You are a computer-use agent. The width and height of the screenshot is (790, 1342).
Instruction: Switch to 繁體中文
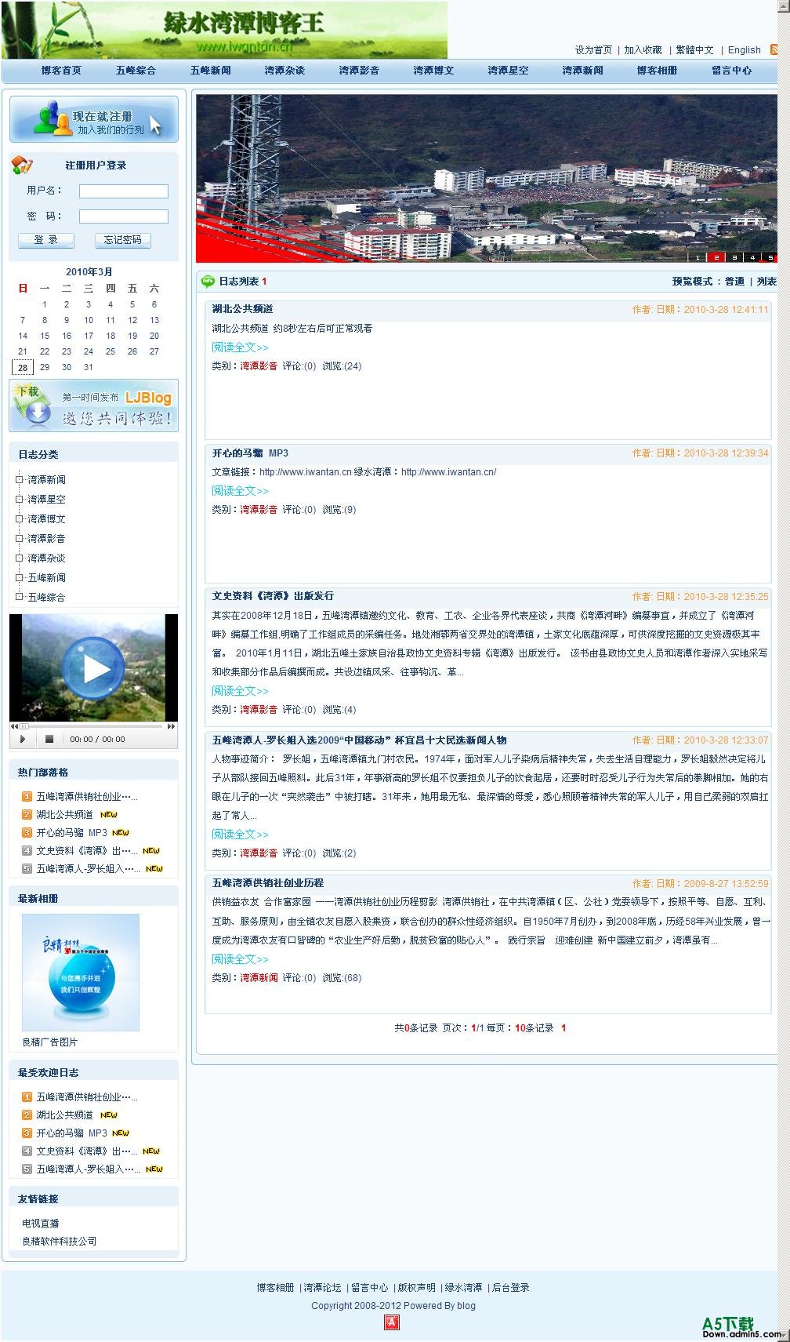coord(695,50)
